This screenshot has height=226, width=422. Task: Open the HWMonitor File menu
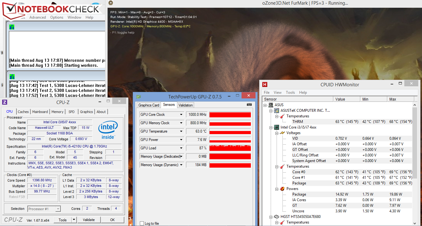[267, 93]
